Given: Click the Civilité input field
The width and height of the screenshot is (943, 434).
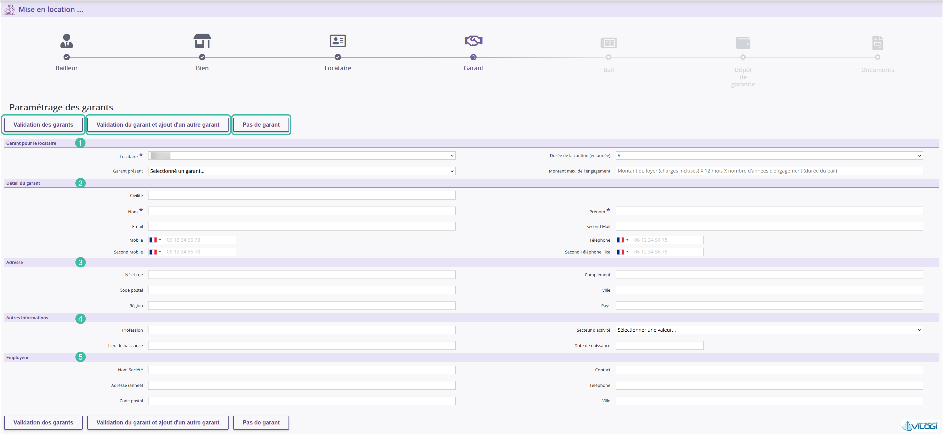Looking at the screenshot, I should 302,196.
